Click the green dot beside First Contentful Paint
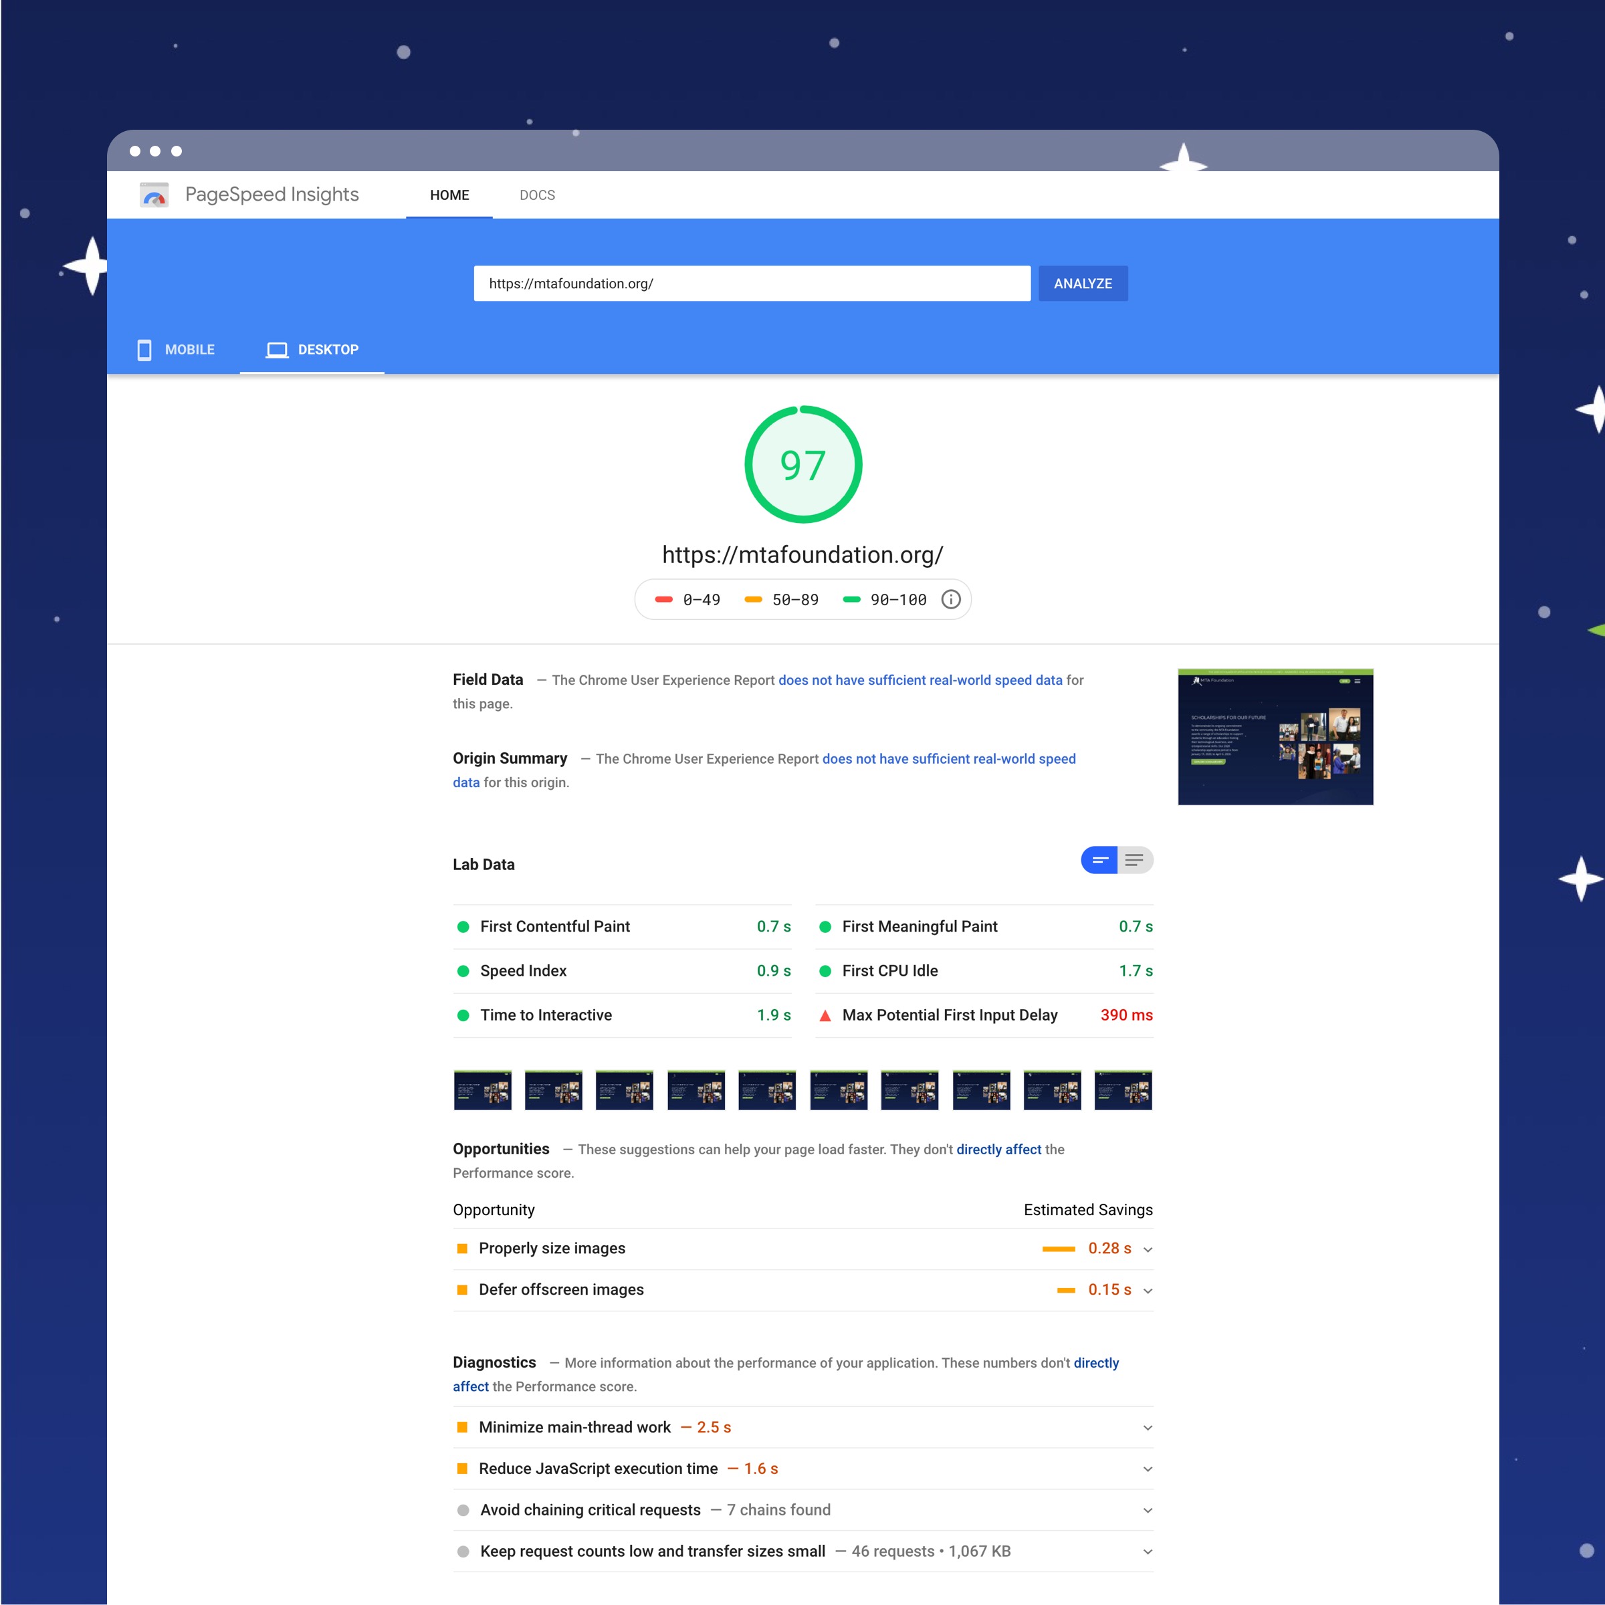Screen dimensions: 1605x1605 click(x=463, y=927)
